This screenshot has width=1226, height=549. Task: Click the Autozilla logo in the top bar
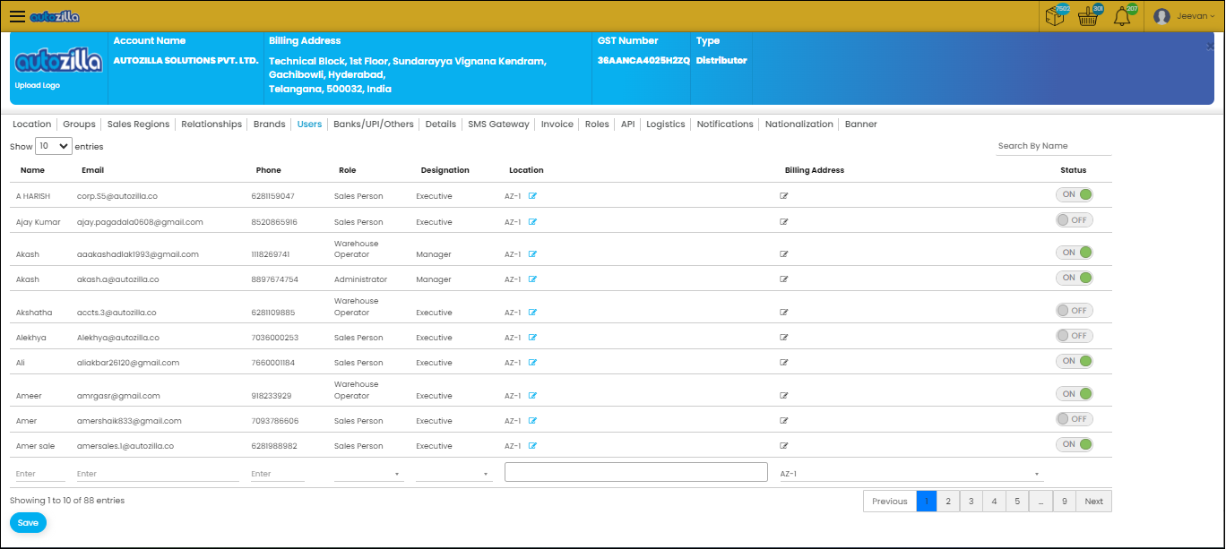click(x=56, y=16)
